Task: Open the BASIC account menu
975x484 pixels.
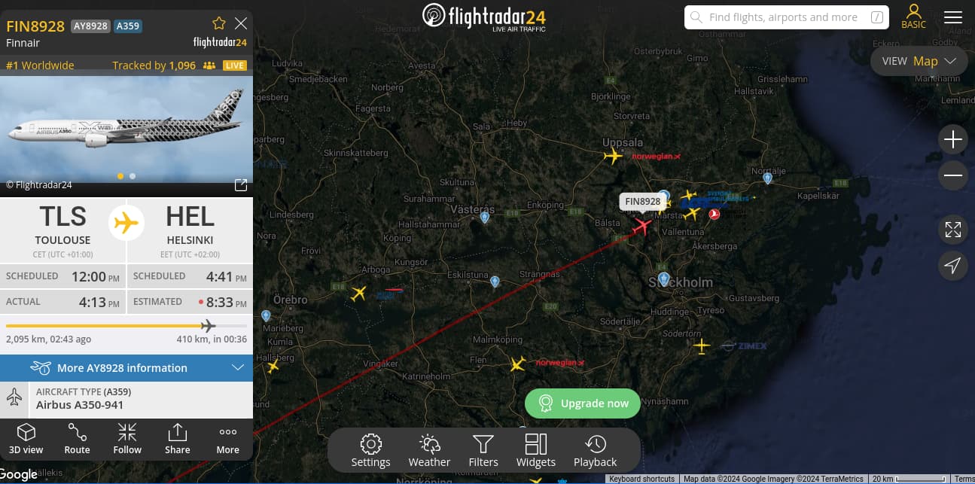Action: [x=913, y=17]
